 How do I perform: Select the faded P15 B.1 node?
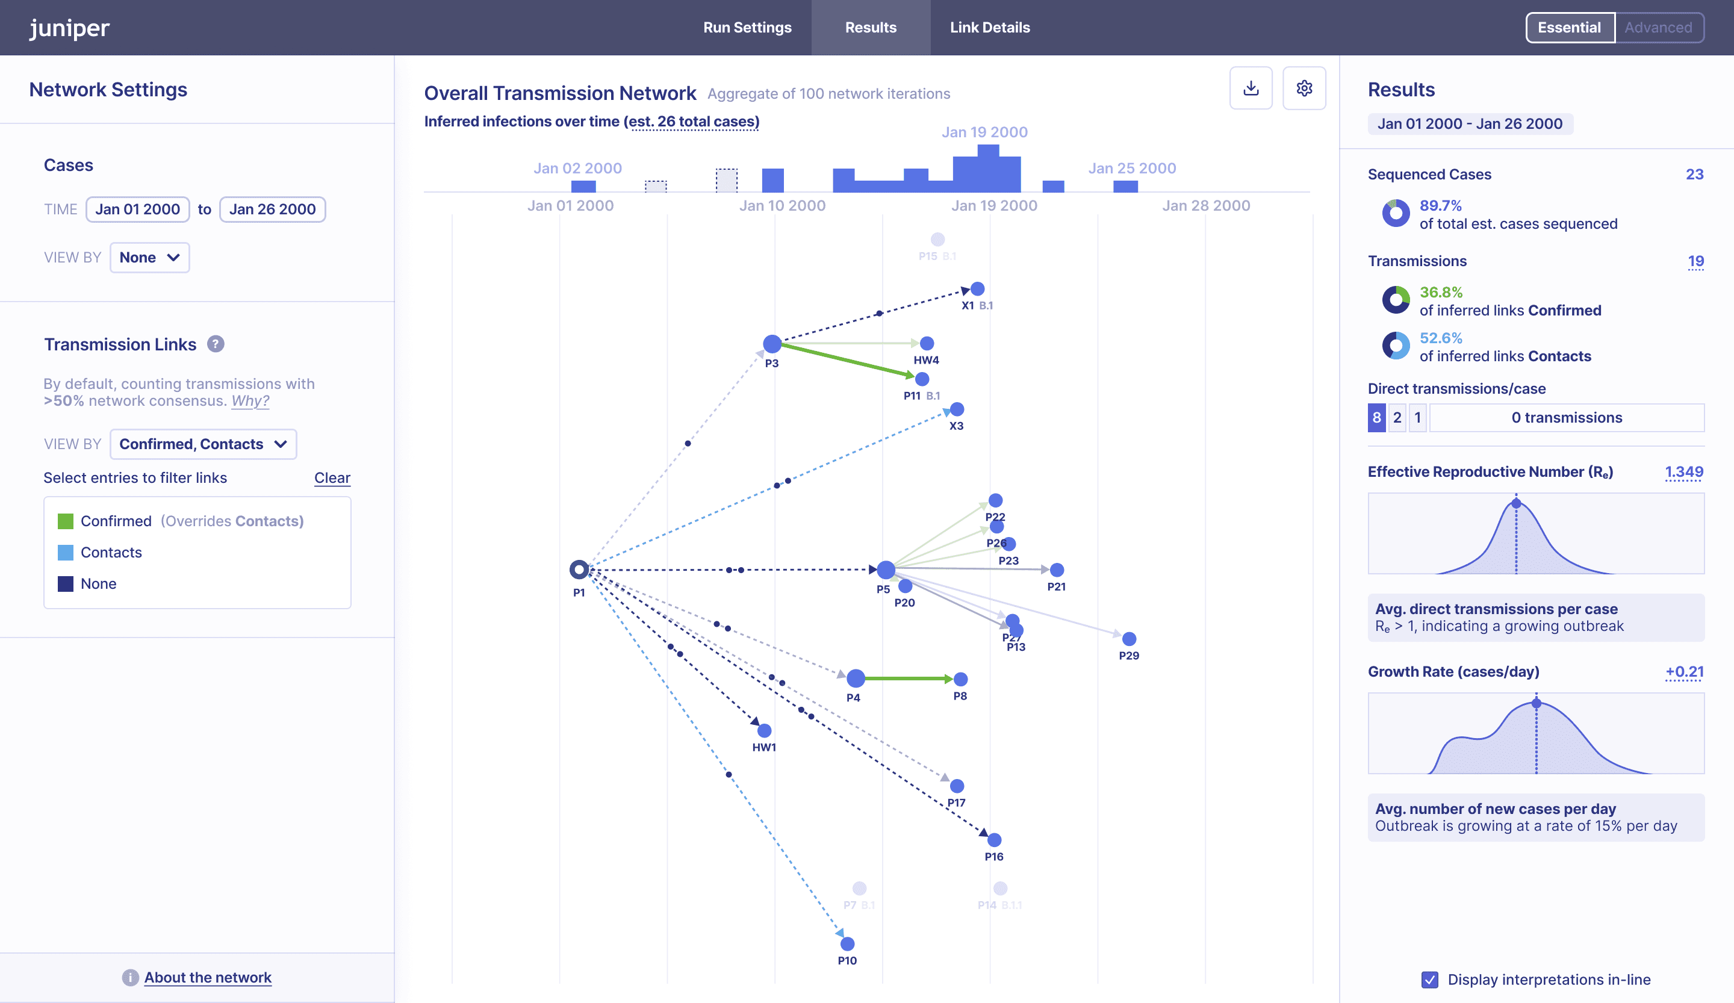coord(937,240)
